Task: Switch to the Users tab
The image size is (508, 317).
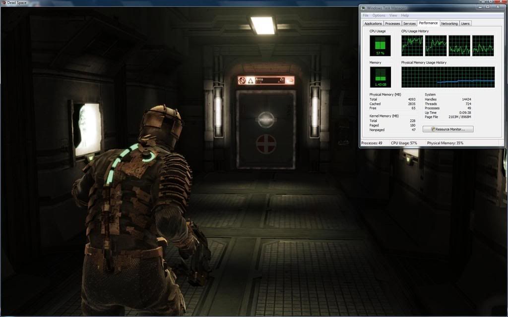Action: [x=465, y=24]
